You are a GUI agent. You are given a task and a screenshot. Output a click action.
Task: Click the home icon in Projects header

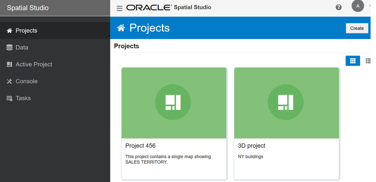[121, 28]
